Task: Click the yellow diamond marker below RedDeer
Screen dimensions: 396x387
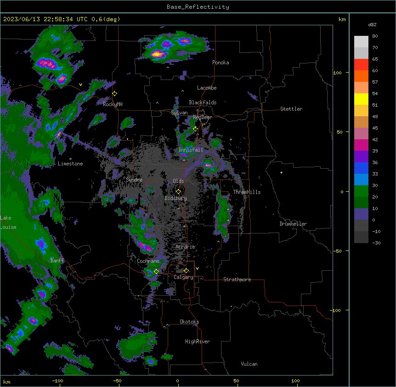Action: point(196,129)
